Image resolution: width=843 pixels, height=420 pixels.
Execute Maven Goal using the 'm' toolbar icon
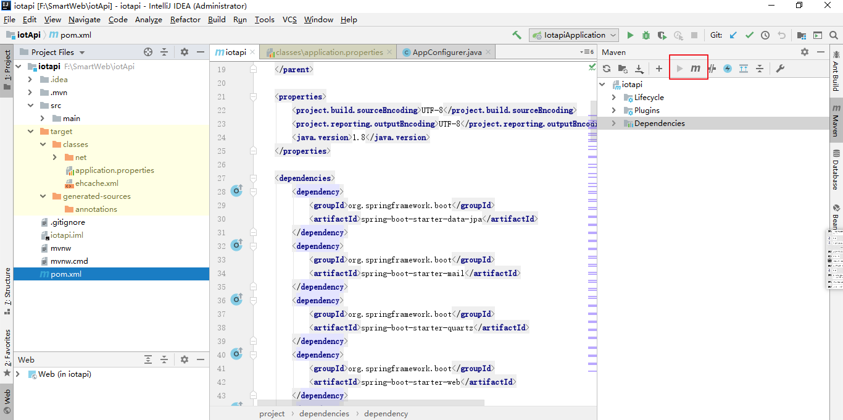coord(696,69)
